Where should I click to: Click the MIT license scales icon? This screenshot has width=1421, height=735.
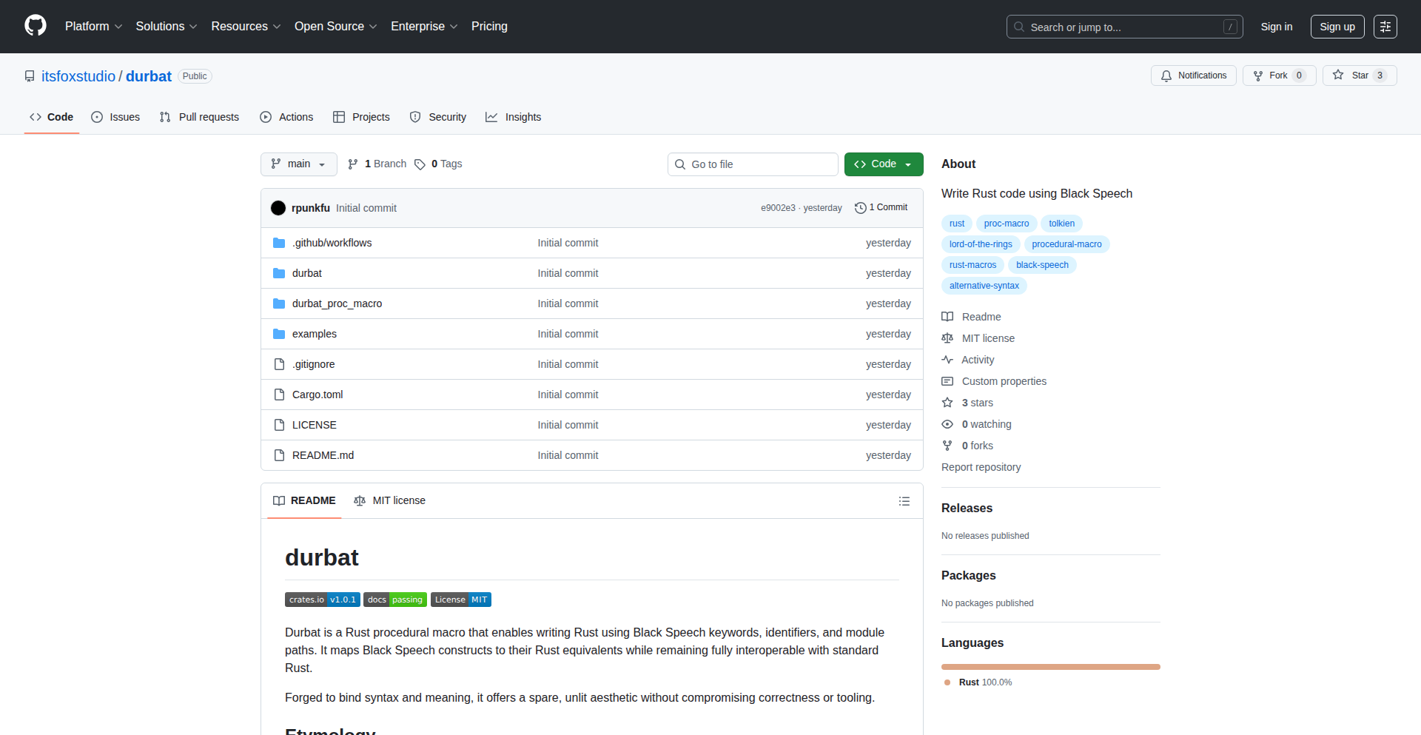[947, 338]
